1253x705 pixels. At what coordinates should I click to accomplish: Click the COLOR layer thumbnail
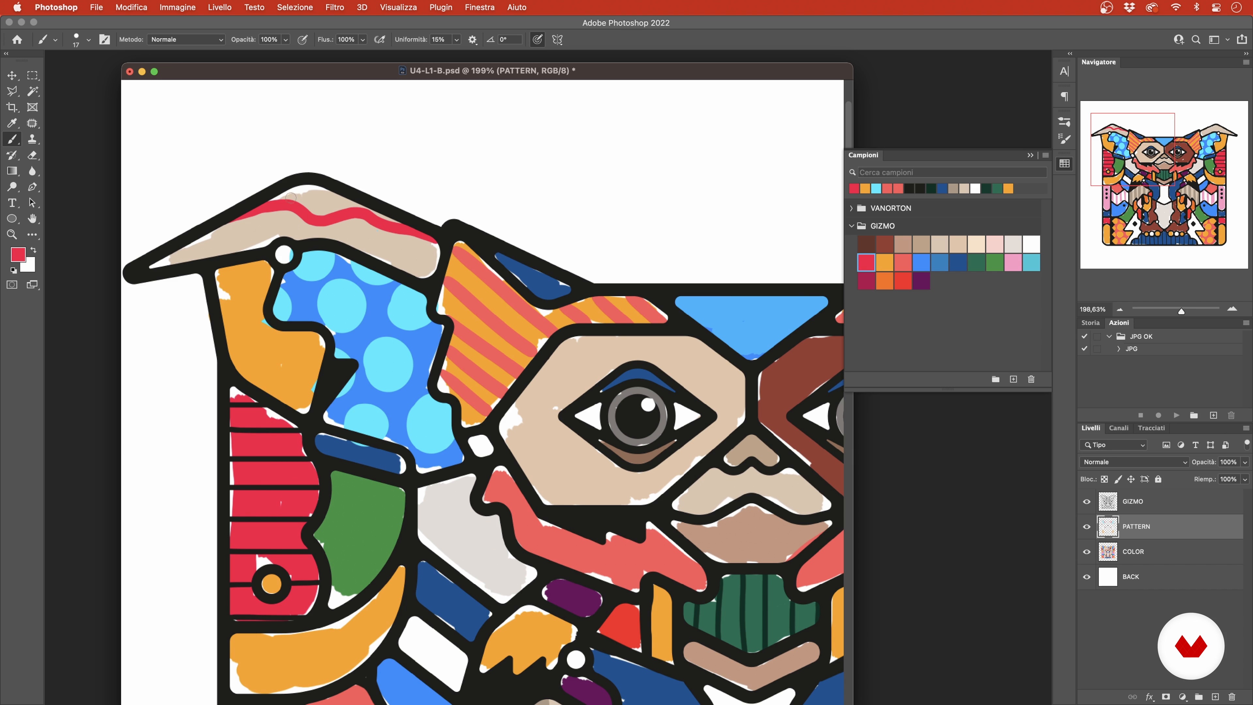point(1108,552)
